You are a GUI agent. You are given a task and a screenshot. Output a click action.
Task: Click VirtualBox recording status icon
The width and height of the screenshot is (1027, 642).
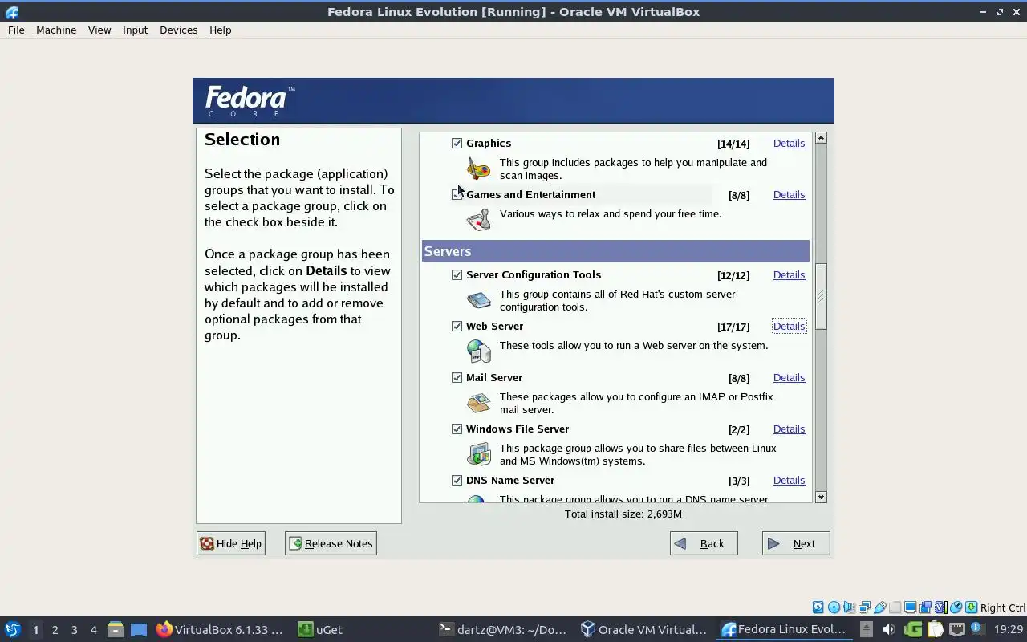click(925, 607)
